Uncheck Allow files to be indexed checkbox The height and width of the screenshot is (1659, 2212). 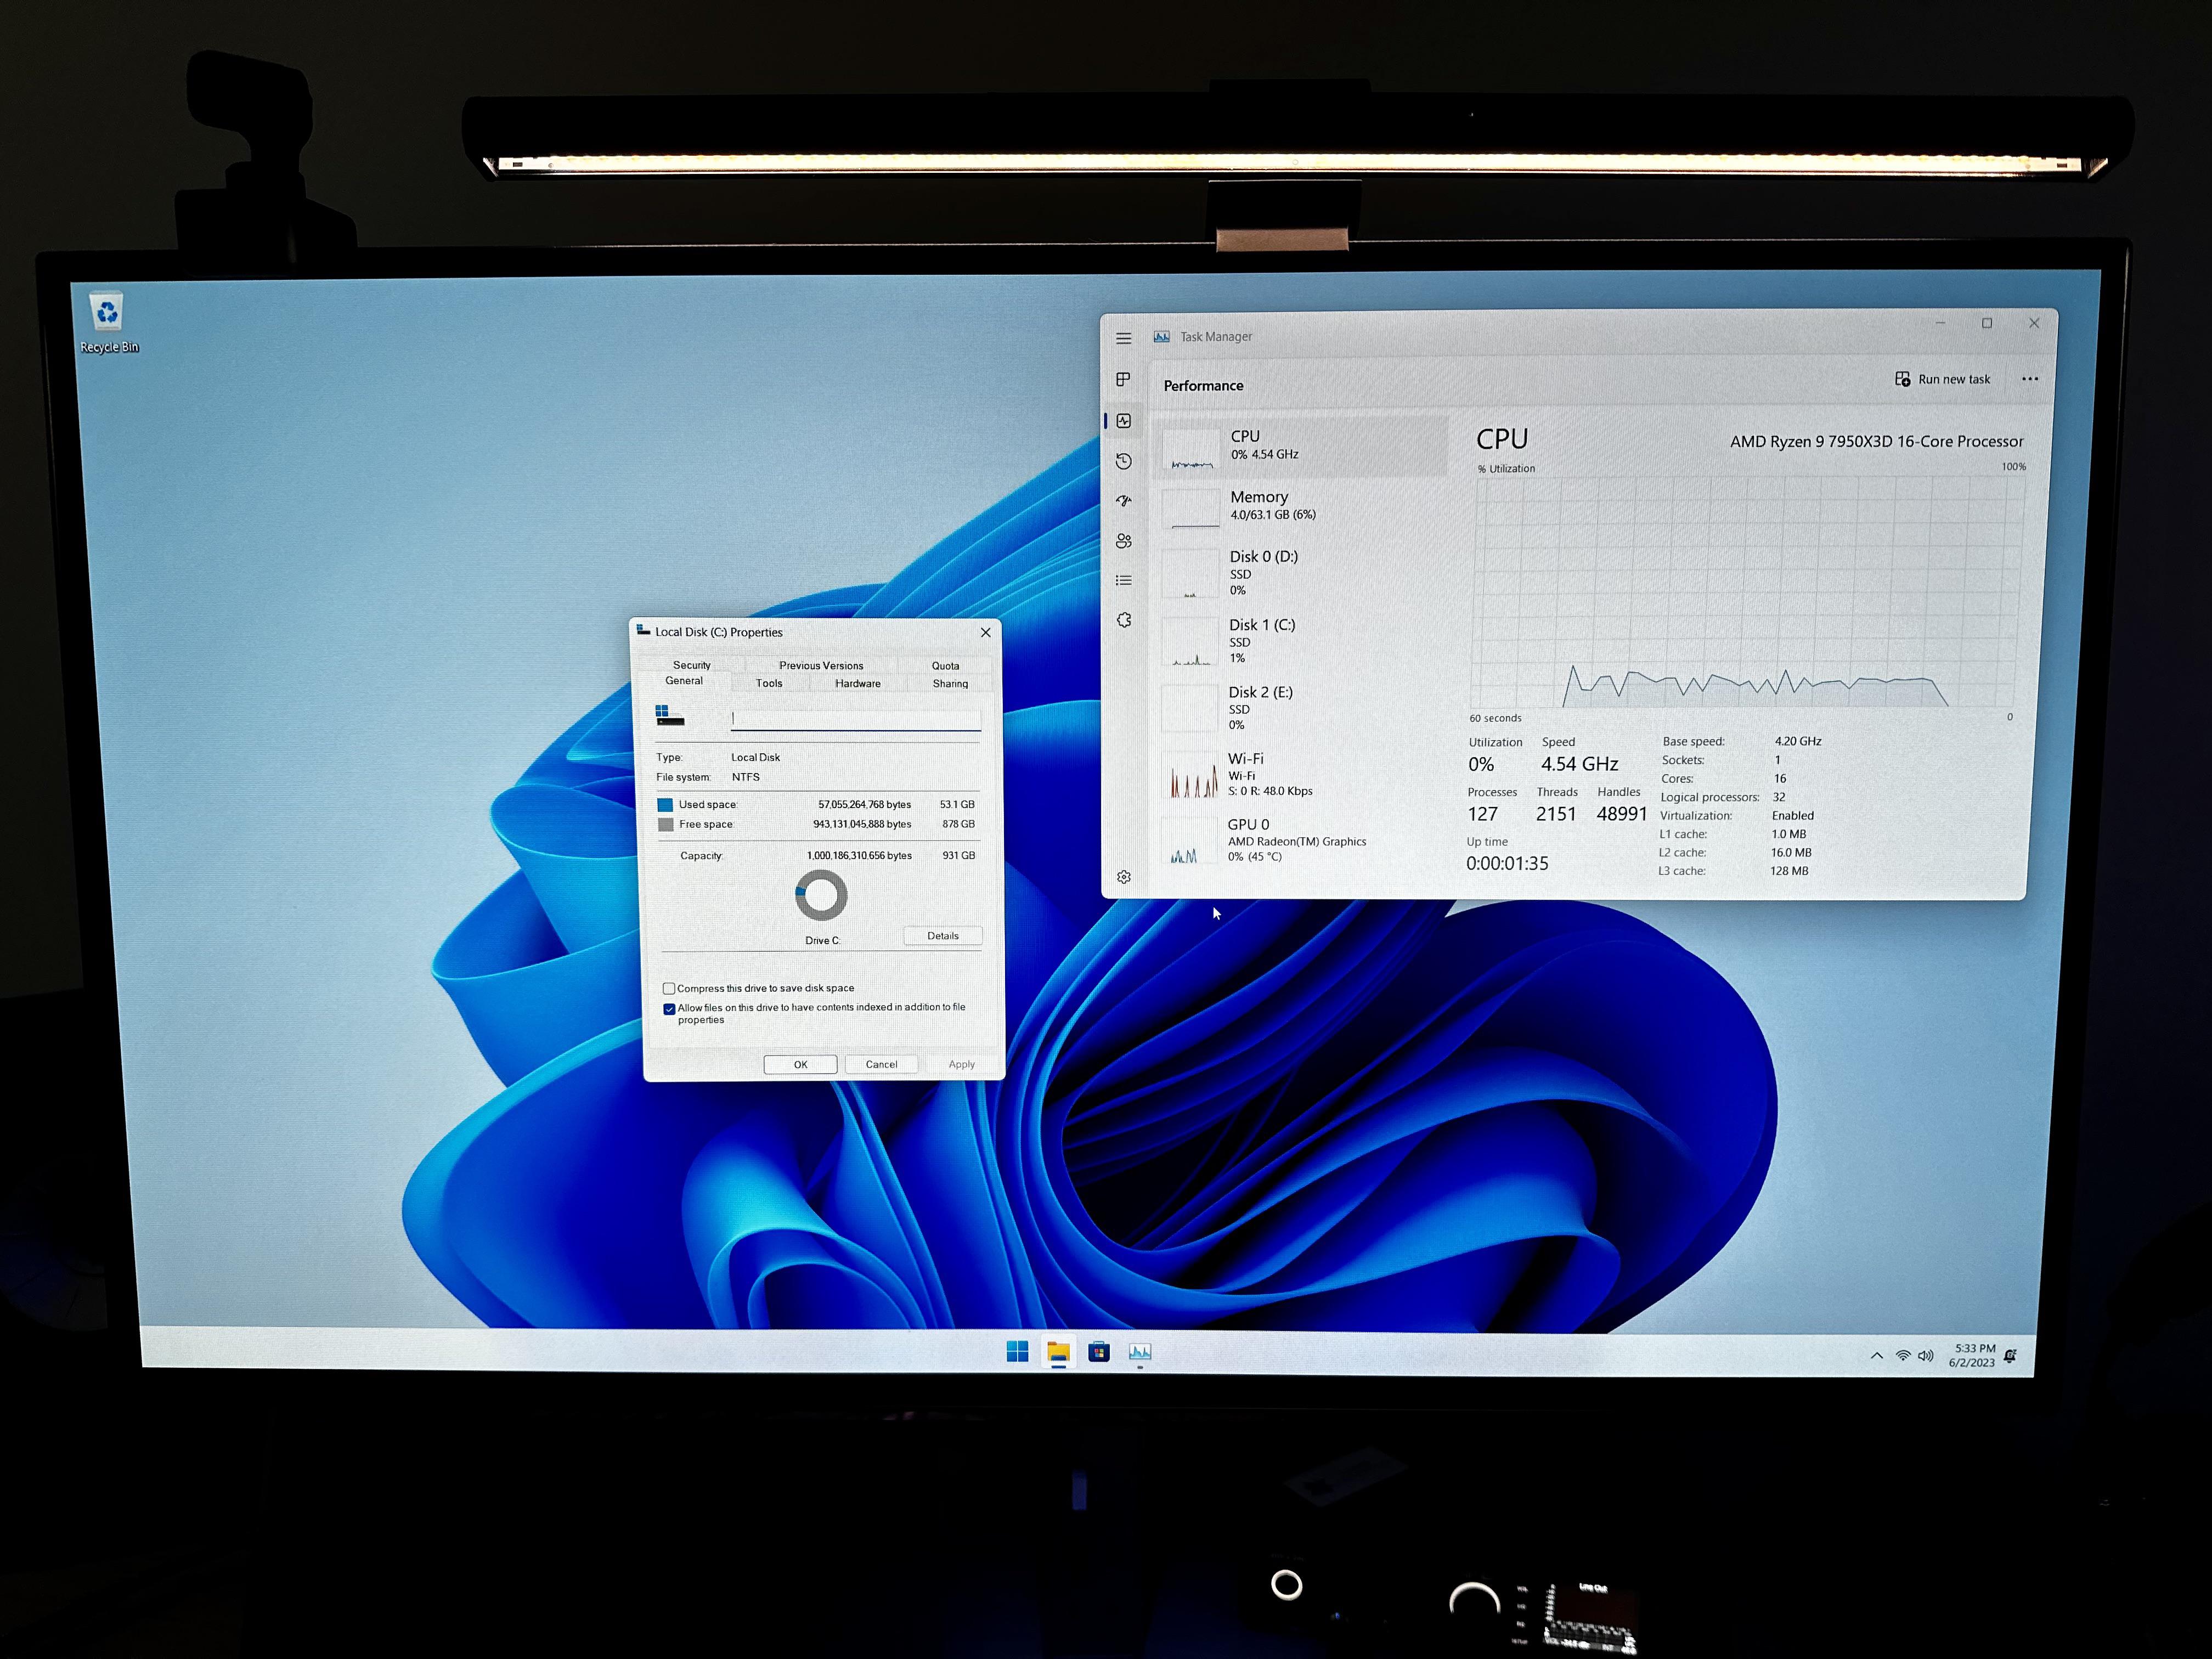669,1009
